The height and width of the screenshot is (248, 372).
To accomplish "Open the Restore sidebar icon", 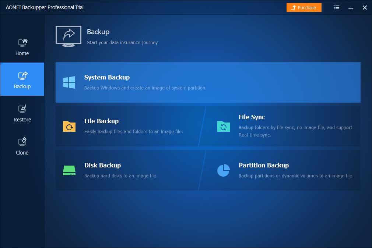I will point(22,109).
